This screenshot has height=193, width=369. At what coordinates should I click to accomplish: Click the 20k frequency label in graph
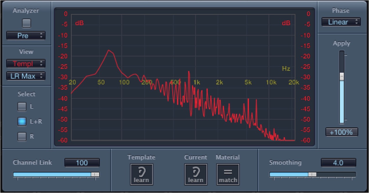coord(294,82)
